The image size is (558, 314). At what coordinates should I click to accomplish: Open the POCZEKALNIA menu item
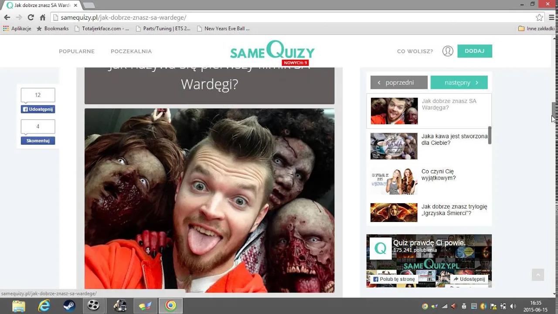pos(131,51)
